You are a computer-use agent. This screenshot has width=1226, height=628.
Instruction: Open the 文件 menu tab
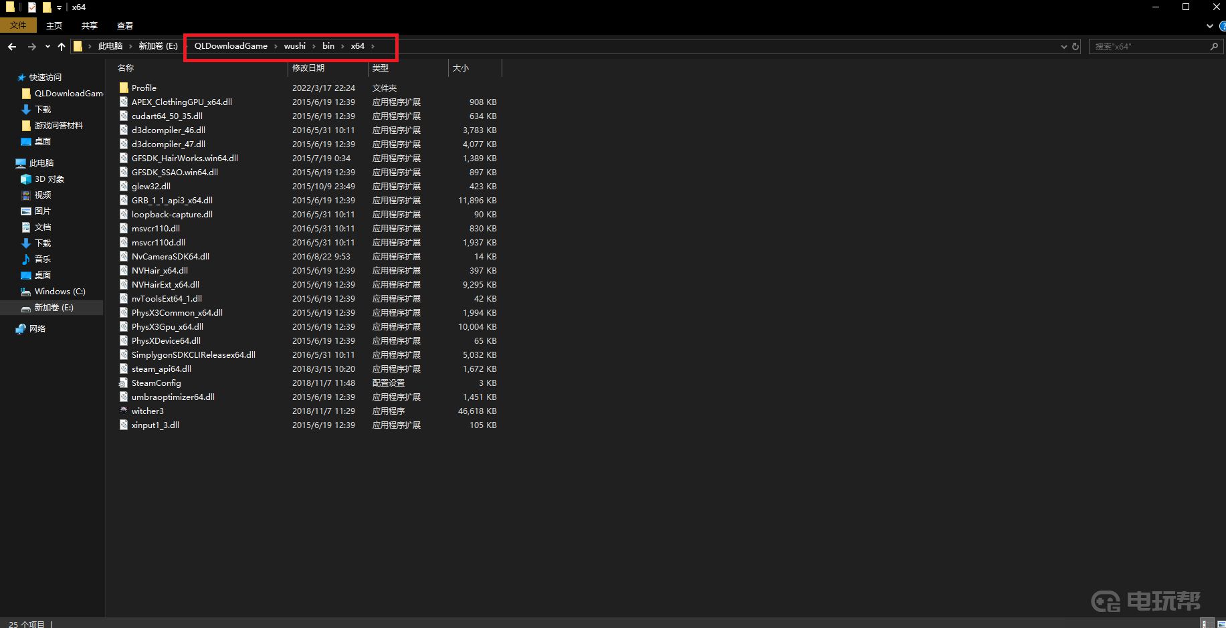18,25
